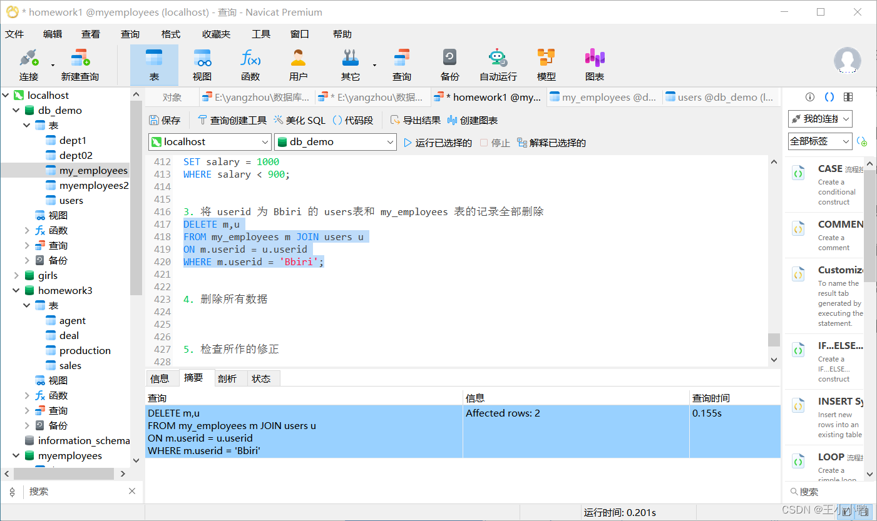Image resolution: width=877 pixels, height=521 pixels.
Task: Open the 模型 model toolbar icon
Action: (546, 65)
